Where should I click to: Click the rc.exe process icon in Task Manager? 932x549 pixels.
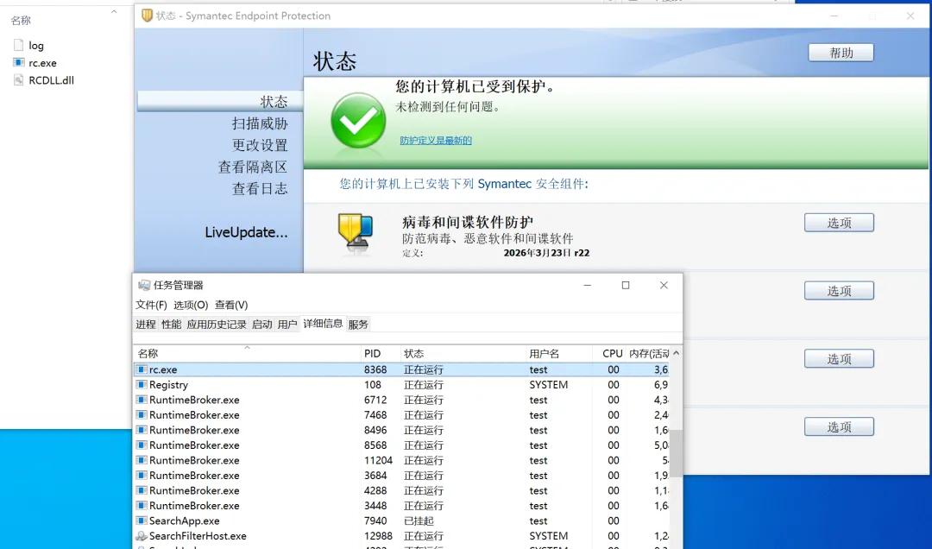(142, 369)
